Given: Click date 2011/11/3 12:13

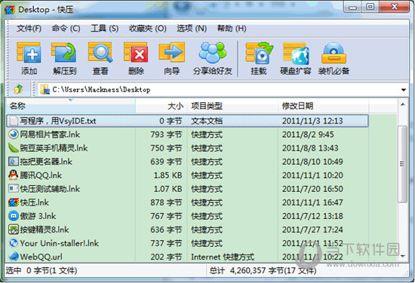Looking at the screenshot, I should pyautogui.click(x=312, y=121).
